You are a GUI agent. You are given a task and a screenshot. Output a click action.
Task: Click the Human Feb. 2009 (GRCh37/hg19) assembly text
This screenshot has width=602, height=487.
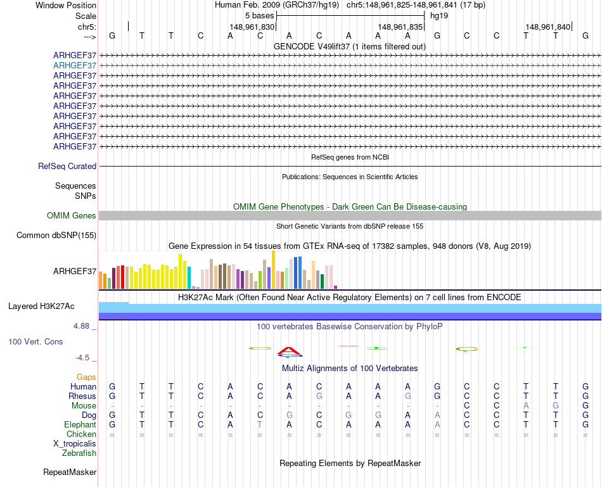point(277,5)
